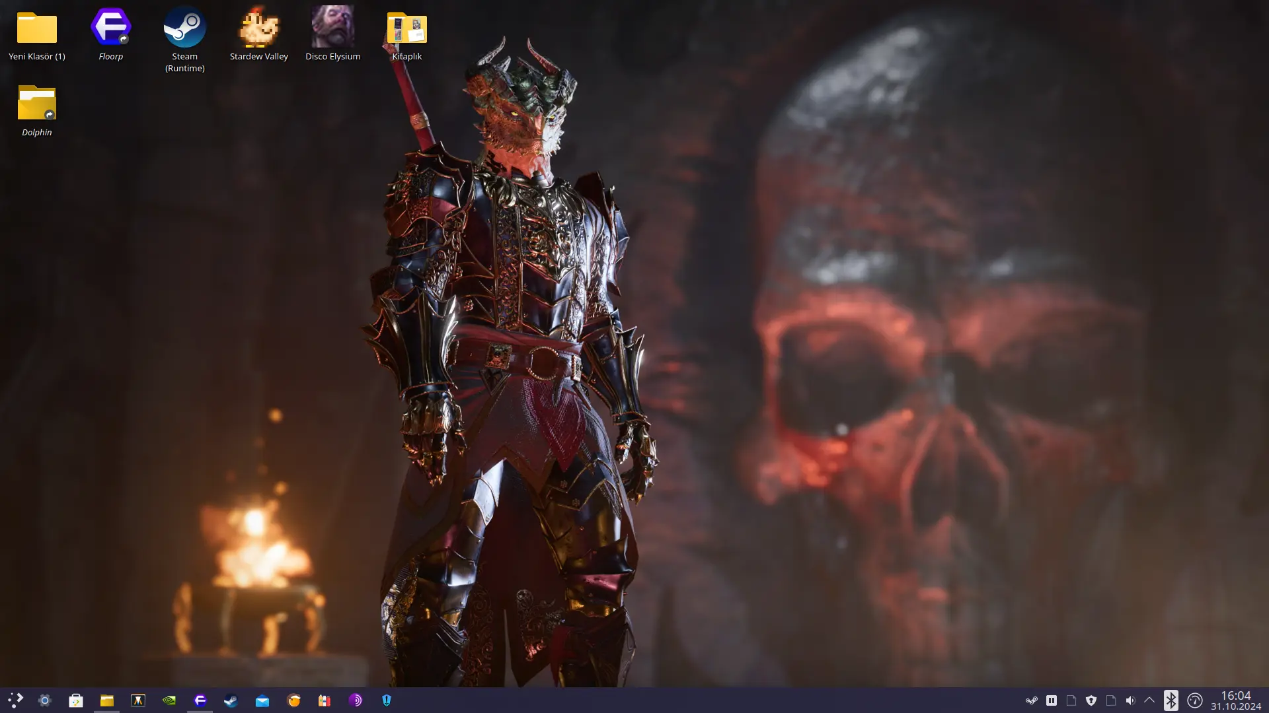Open the Yeni Klasör (1) desktop folder
The width and height of the screenshot is (1269, 713).
point(37,36)
